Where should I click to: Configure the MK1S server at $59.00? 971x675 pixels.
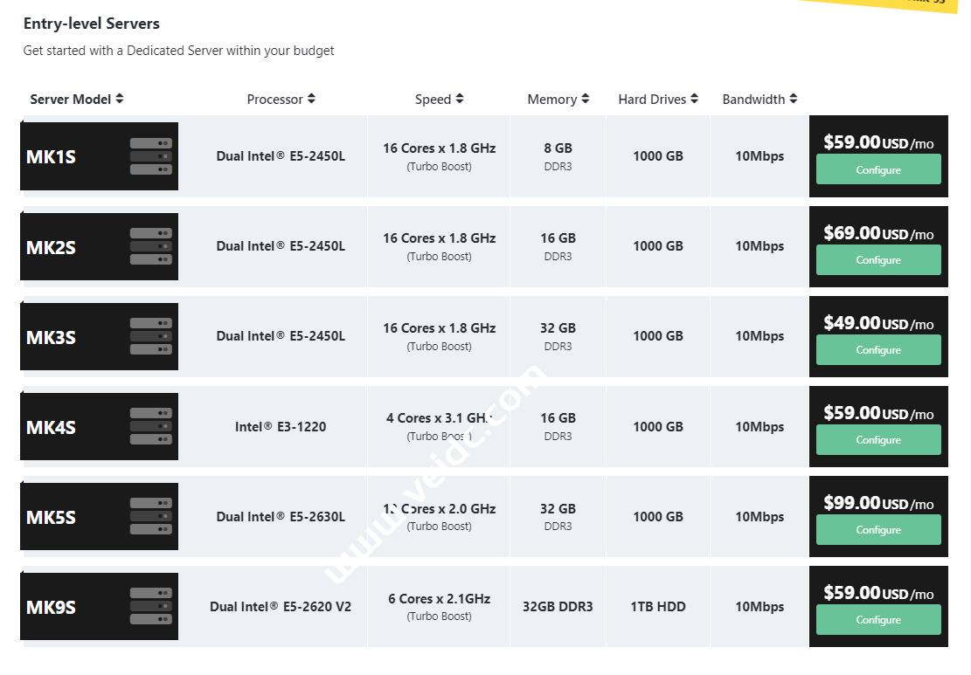pyautogui.click(x=877, y=169)
